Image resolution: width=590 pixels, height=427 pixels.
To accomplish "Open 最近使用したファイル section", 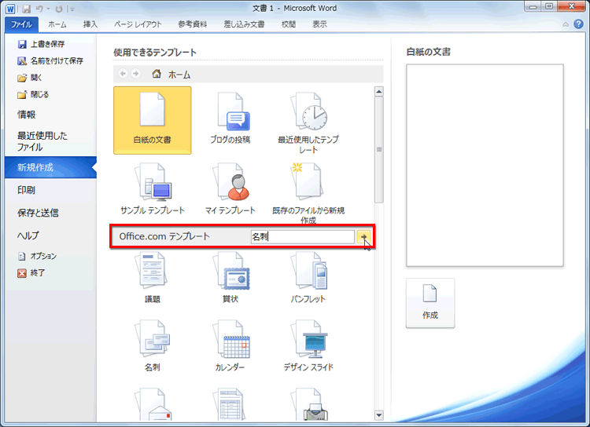I will pyautogui.click(x=42, y=141).
